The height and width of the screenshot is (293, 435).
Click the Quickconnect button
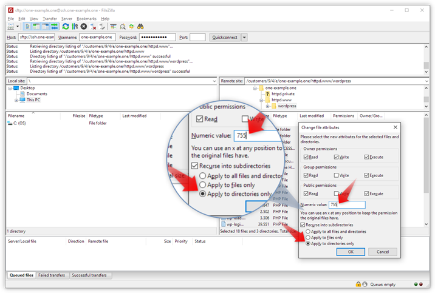224,38
